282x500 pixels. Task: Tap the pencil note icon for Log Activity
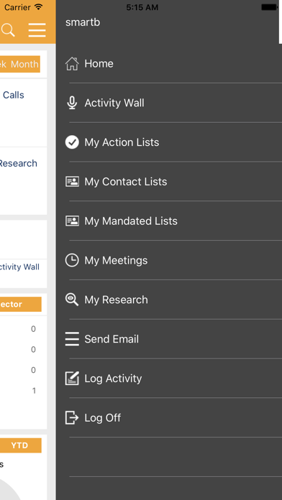pyautogui.click(x=72, y=378)
